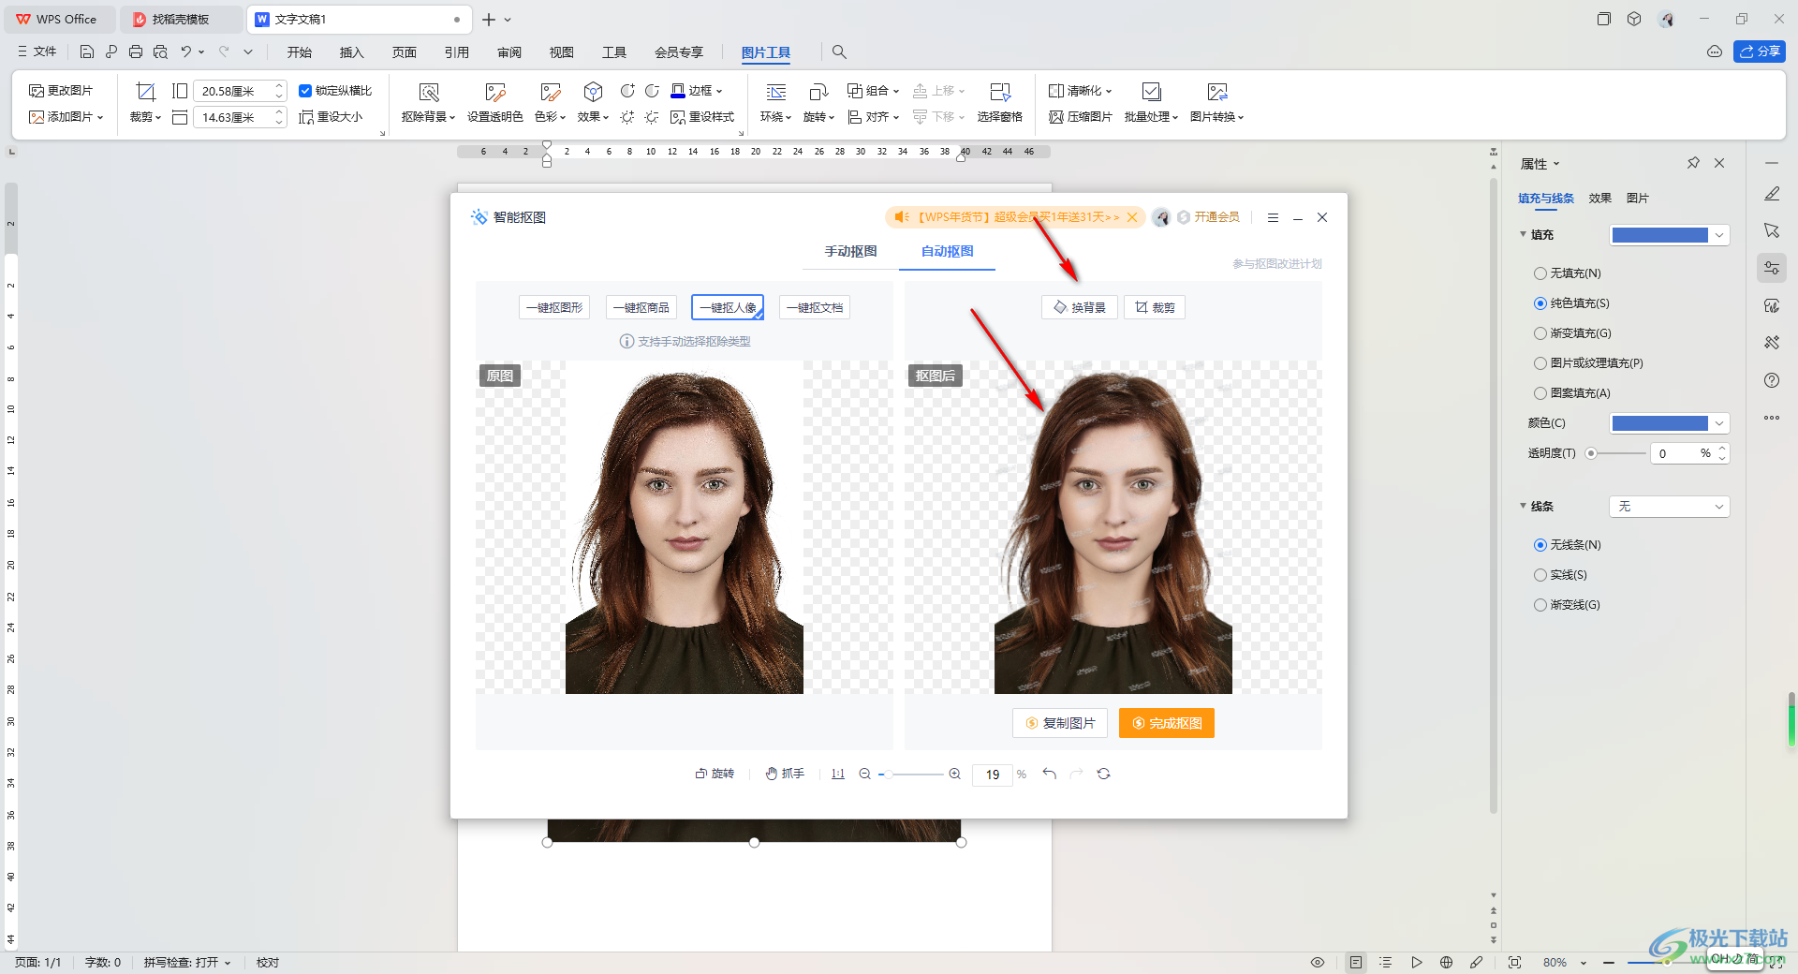This screenshot has width=1798, height=974.
Task: Select No Fill (无填充) radio button
Action: (1540, 273)
